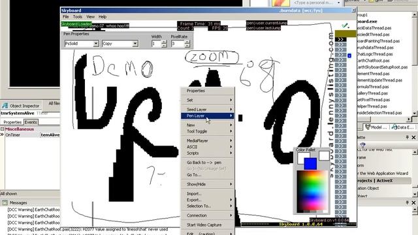This screenshot has width=418, height=235.
Task: Open the Data Explorer tab
Action: click(402, 127)
